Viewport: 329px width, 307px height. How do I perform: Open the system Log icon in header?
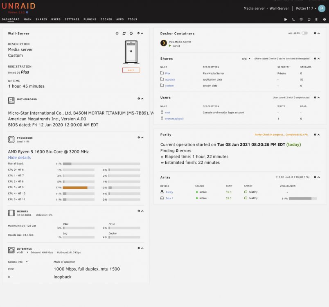click(x=317, y=19)
